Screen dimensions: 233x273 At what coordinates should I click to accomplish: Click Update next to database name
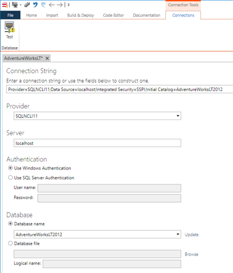click(x=191, y=235)
